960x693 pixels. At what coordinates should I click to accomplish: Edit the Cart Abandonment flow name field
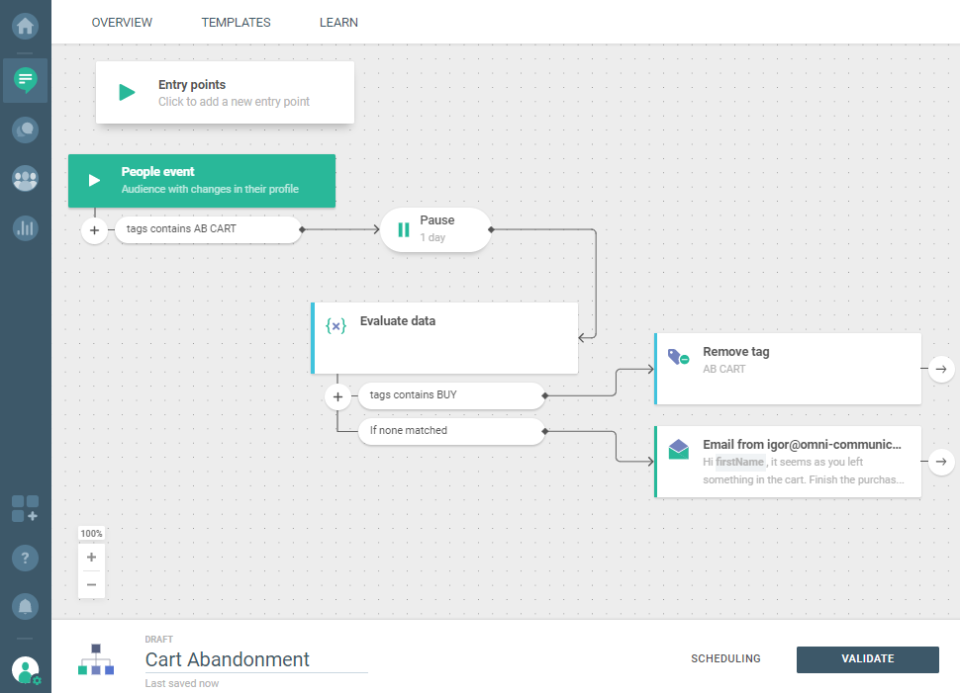[x=255, y=659]
